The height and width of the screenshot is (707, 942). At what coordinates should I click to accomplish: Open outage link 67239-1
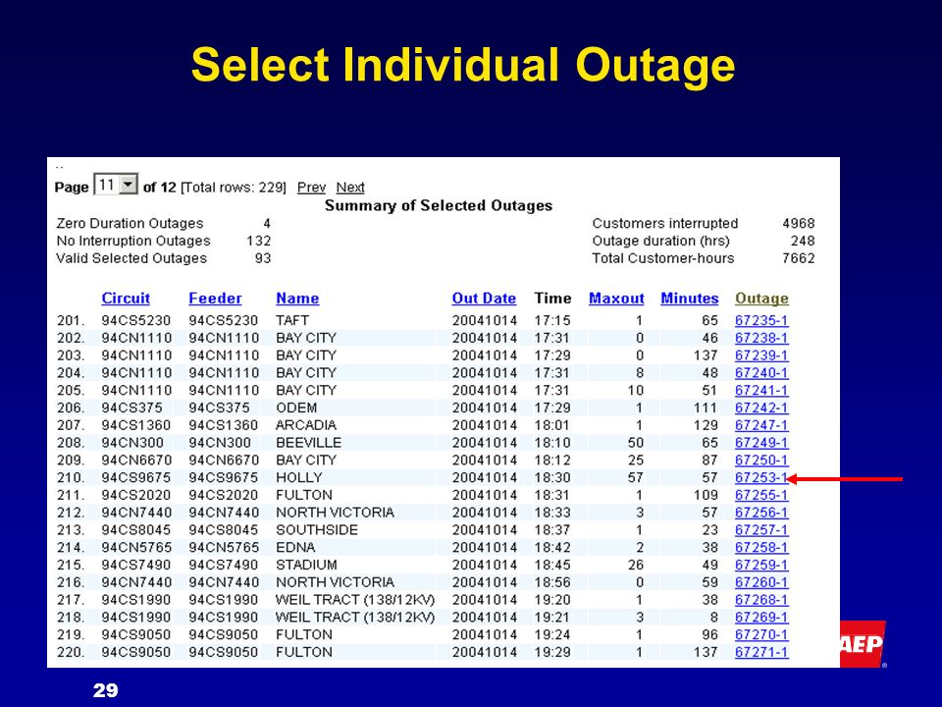click(761, 355)
